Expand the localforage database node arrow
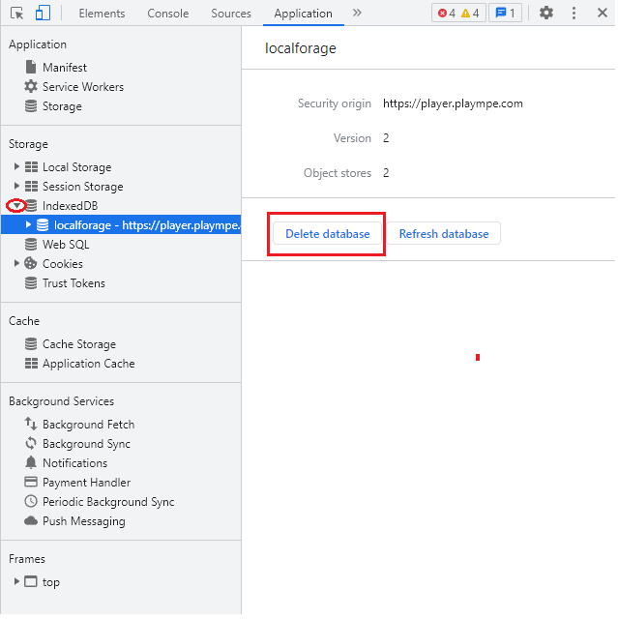618x619 pixels. coord(28,225)
